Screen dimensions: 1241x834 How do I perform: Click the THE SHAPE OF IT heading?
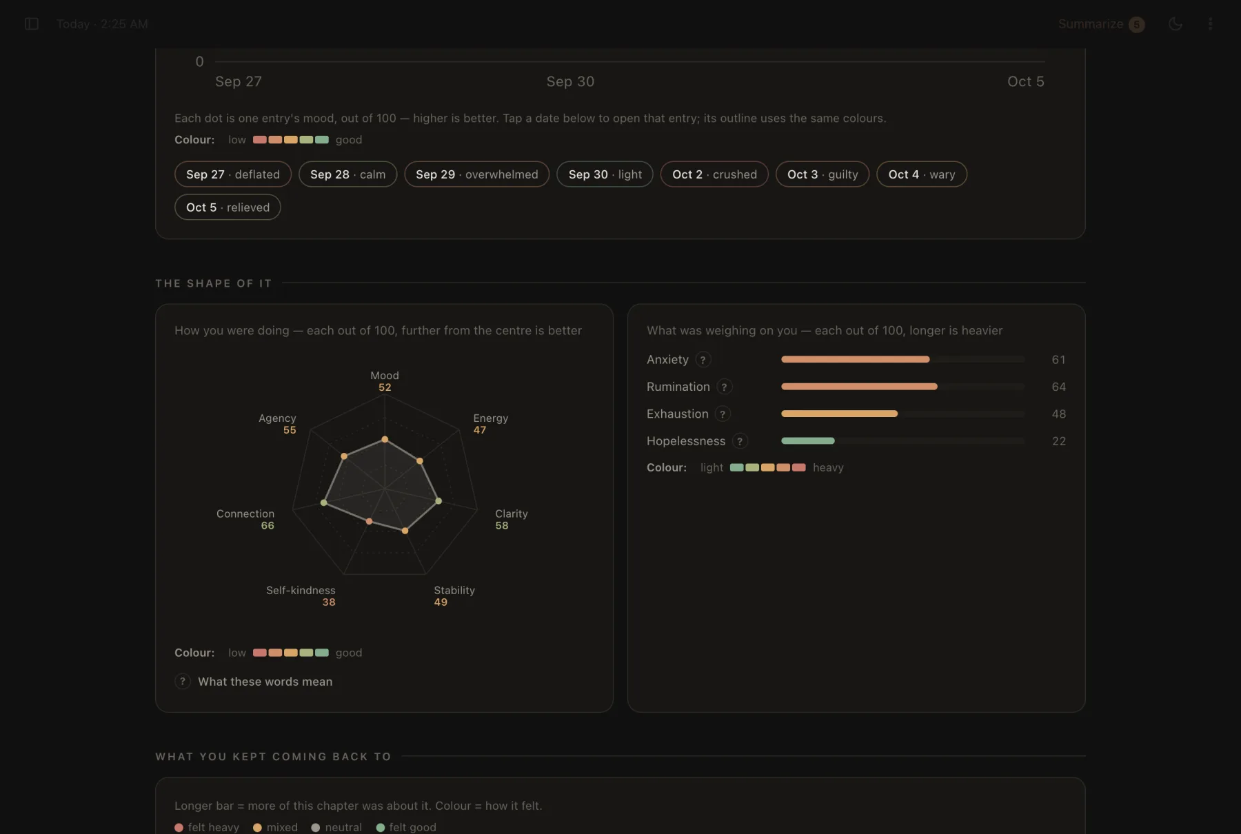click(x=214, y=283)
